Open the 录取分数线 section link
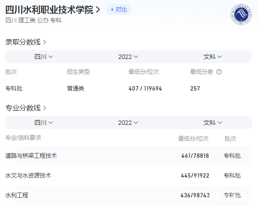This screenshot has height=211, width=258. pyautogui.click(x=23, y=42)
